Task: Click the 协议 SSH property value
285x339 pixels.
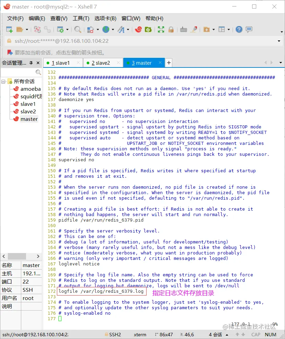Action: 32,290
